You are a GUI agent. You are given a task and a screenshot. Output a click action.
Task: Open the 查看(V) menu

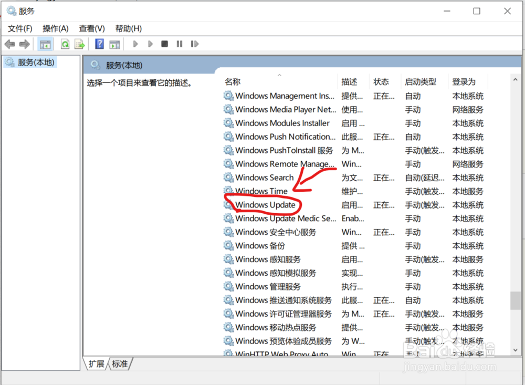click(x=91, y=28)
